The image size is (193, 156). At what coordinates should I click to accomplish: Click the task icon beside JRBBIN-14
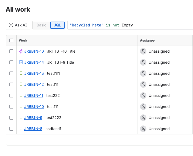pos(21,62)
